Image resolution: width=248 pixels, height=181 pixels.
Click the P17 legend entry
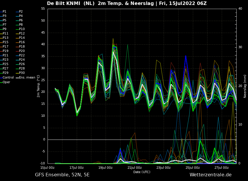[4, 46]
